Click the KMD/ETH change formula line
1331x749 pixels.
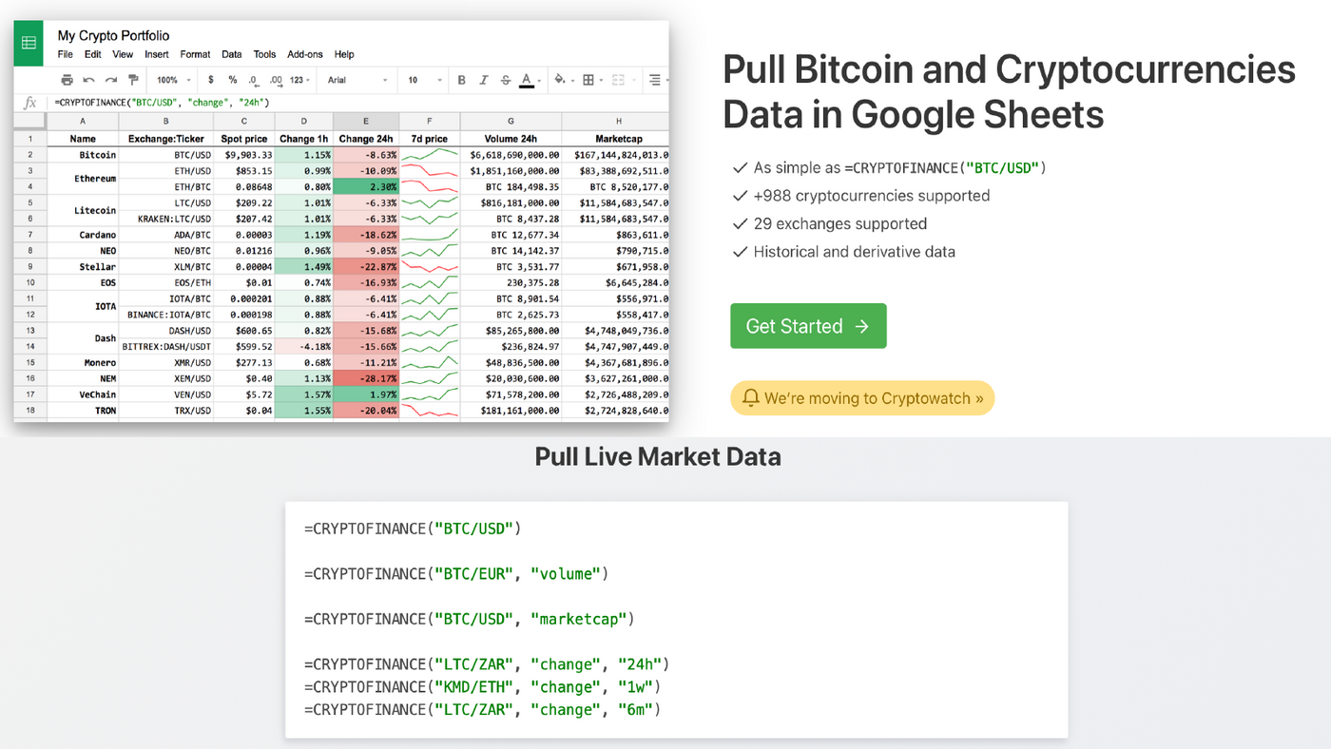click(482, 686)
